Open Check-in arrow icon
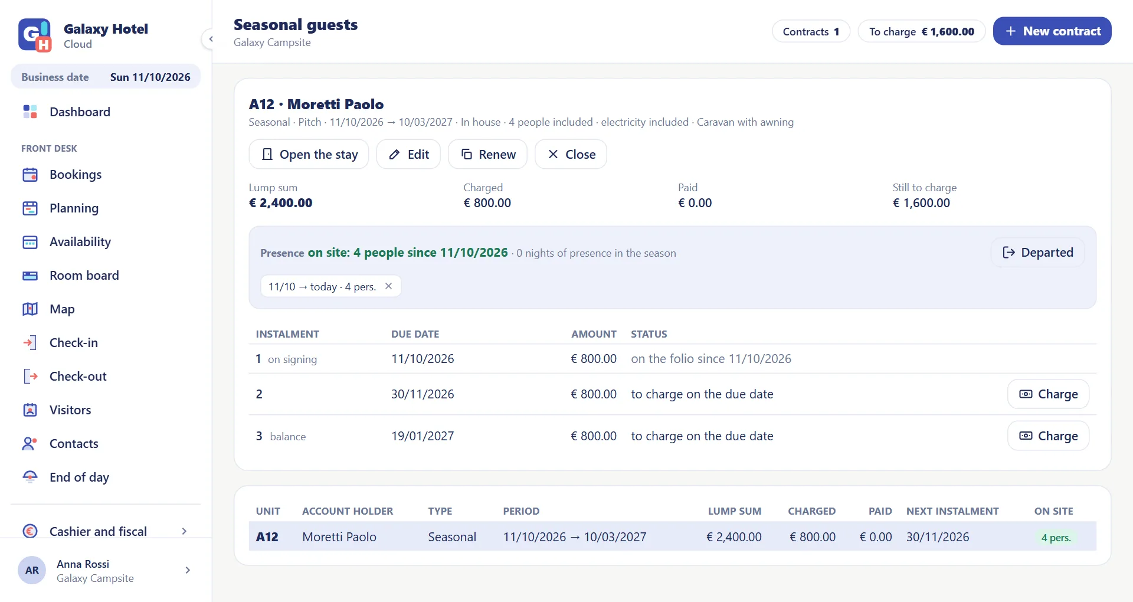 30,343
